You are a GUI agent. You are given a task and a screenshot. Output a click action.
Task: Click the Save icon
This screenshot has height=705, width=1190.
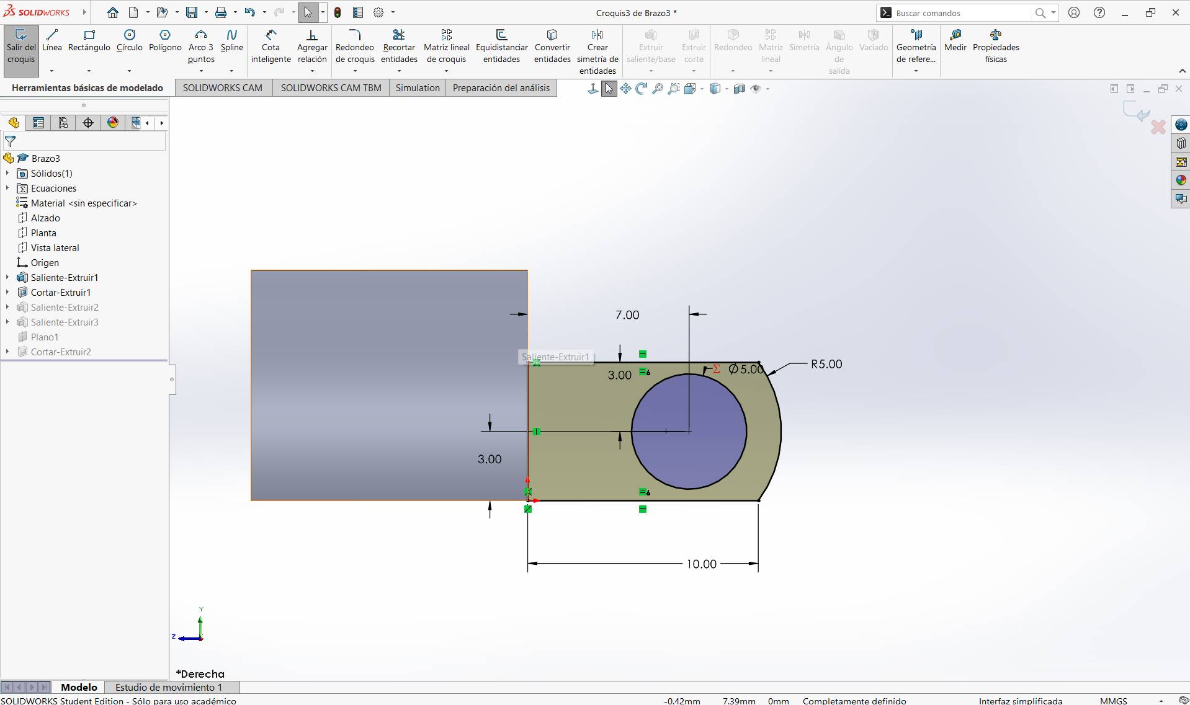coord(192,12)
